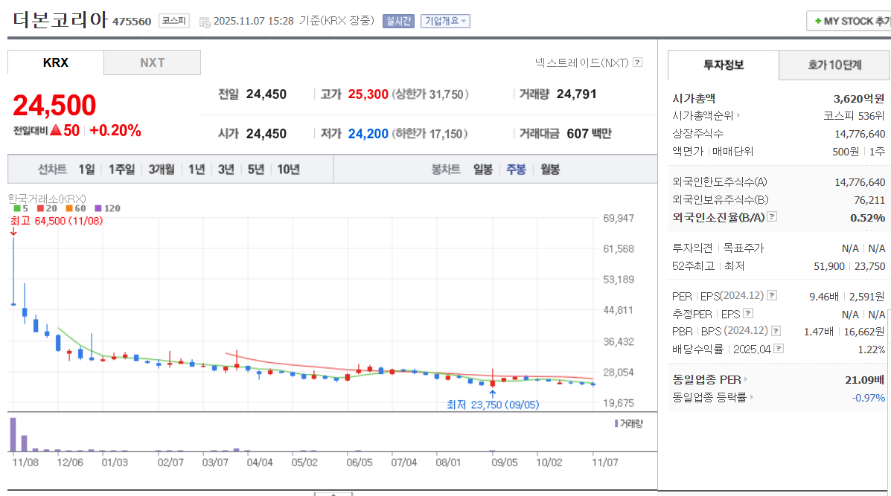The image size is (891, 496).
Task: Click the 동일업종 PER value 21.09배
Action: [x=864, y=380]
